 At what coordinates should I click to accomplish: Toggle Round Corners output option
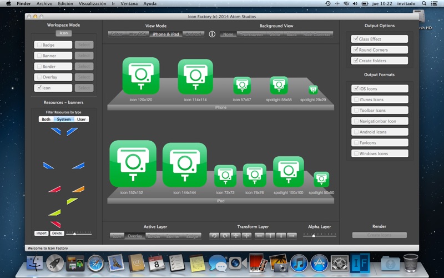click(x=356, y=49)
